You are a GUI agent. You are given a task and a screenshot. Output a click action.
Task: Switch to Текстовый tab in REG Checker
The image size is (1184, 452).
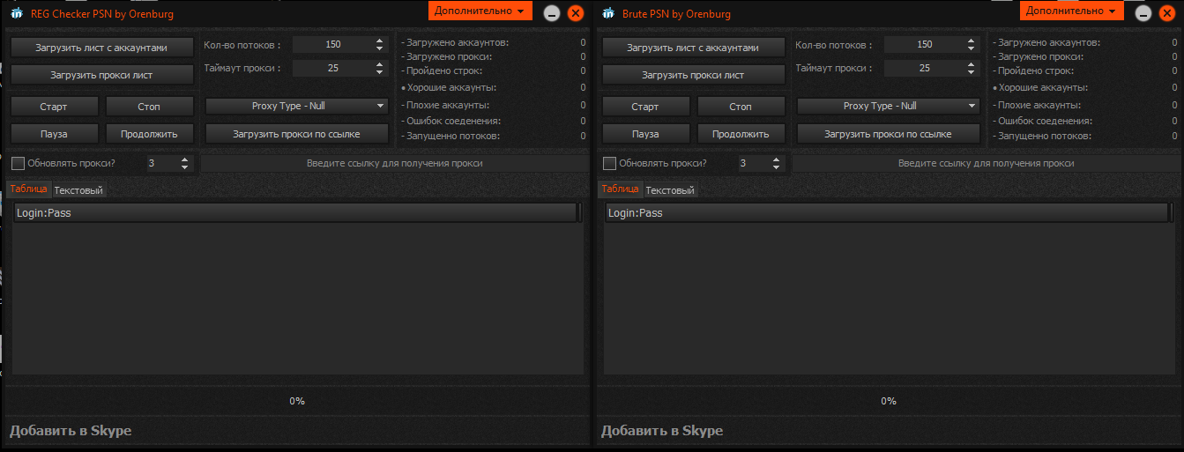pyautogui.click(x=78, y=190)
